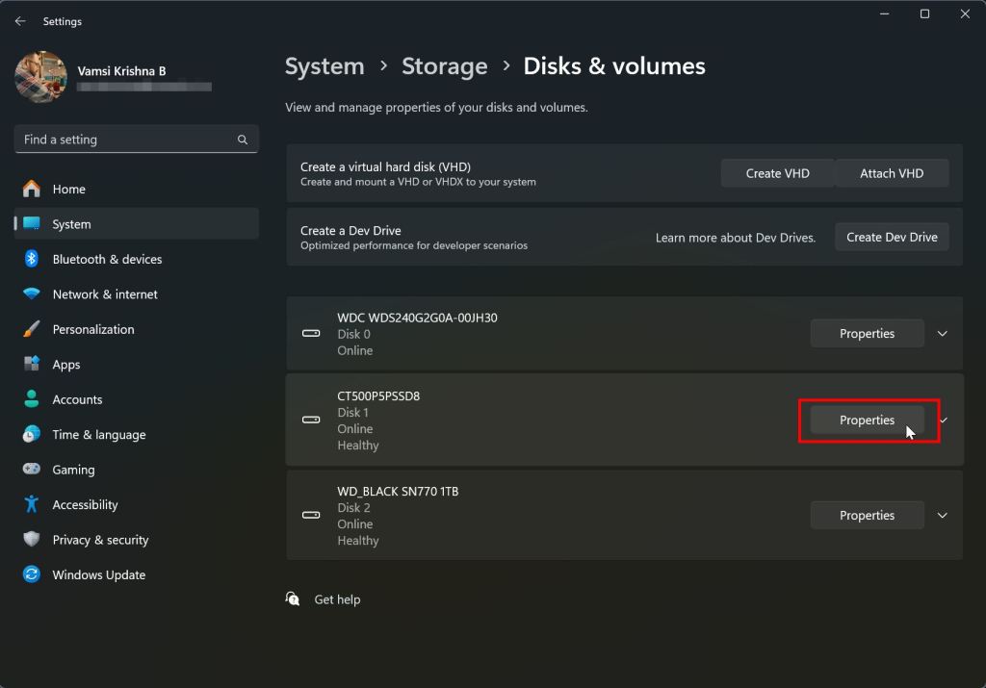Click the Privacy shield icon

pos(32,539)
